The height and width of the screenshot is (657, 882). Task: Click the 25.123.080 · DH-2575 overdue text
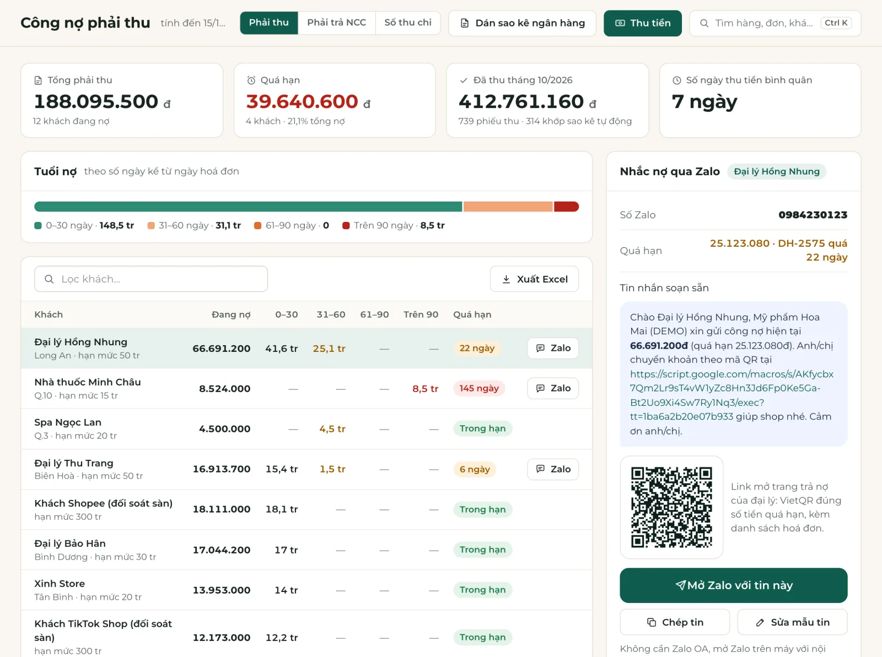tap(778, 250)
